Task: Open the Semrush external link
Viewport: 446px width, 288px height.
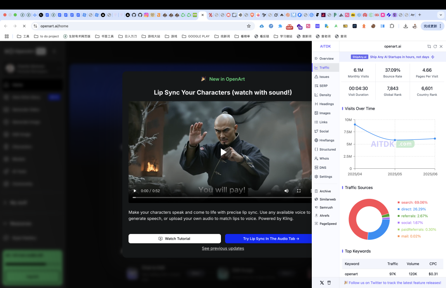Action: [323, 208]
